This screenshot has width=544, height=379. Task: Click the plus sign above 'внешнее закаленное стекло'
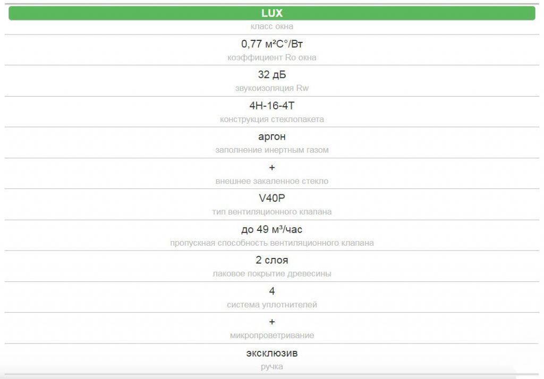pyautogui.click(x=272, y=168)
